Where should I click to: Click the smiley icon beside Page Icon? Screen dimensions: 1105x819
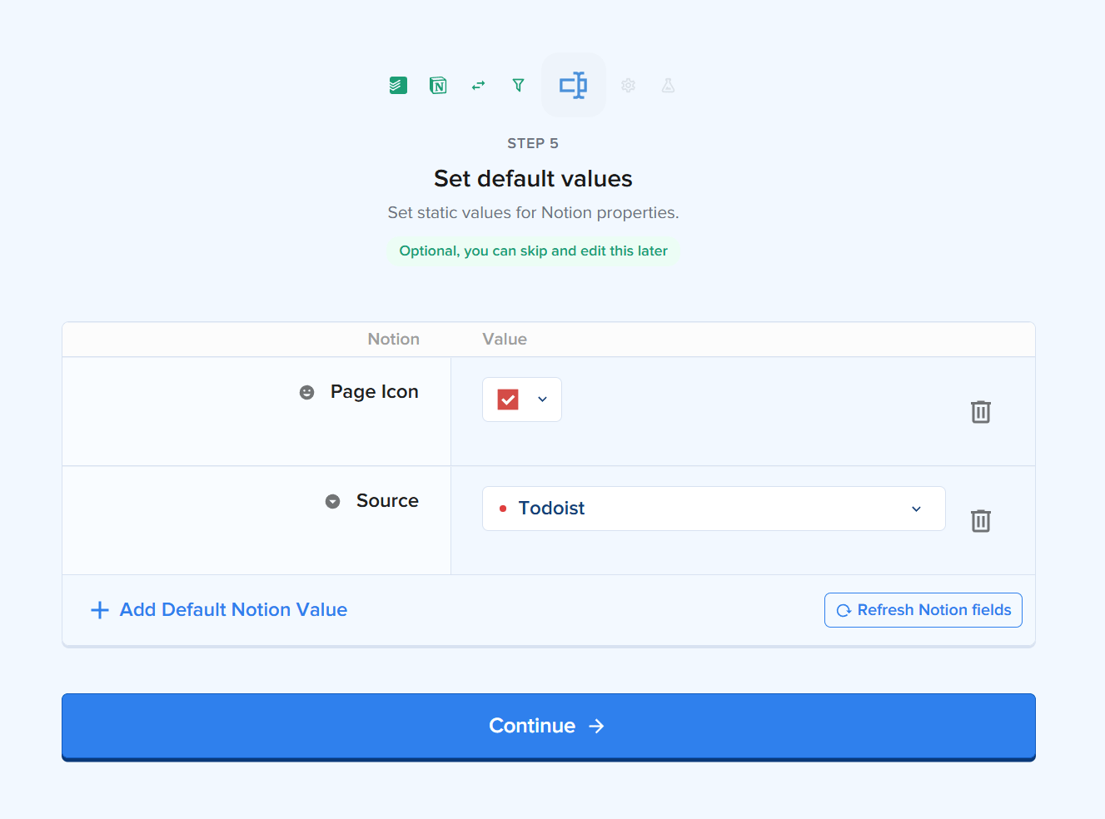[x=307, y=392]
